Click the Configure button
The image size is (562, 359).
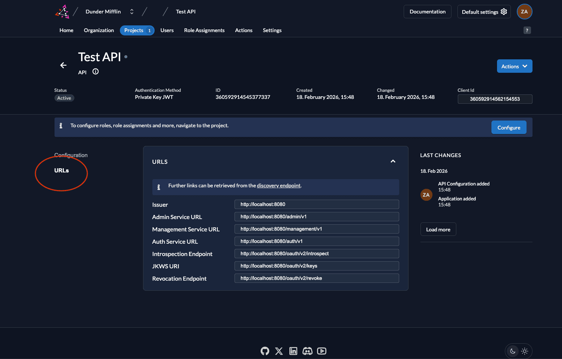pyautogui.click(x=509, y=127)
